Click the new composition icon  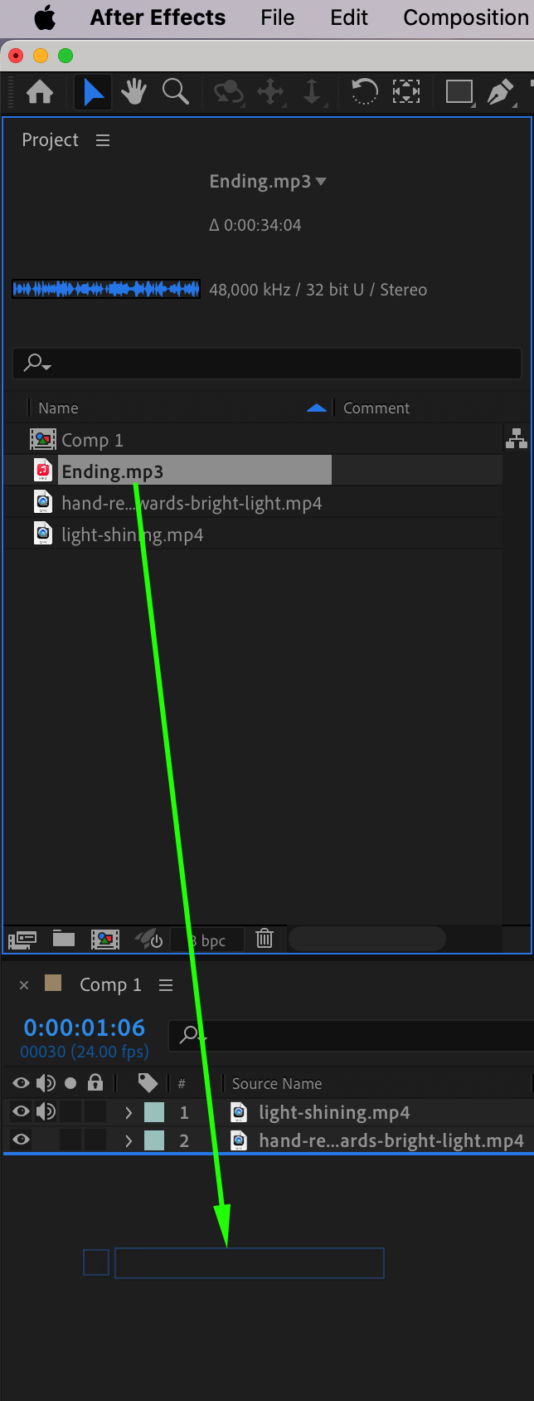(105, 939)
